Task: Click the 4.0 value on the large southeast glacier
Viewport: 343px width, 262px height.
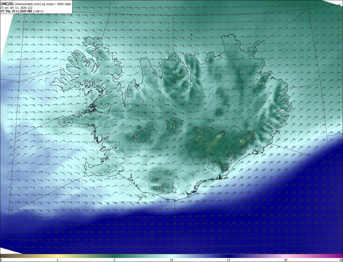Action: (219, 136)
